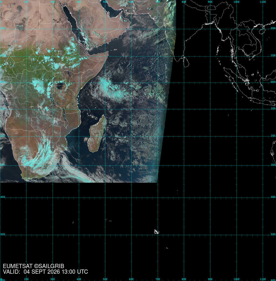Click the 50S latitude label on right
The image size is (276, 281).
(x=273, y=234)
